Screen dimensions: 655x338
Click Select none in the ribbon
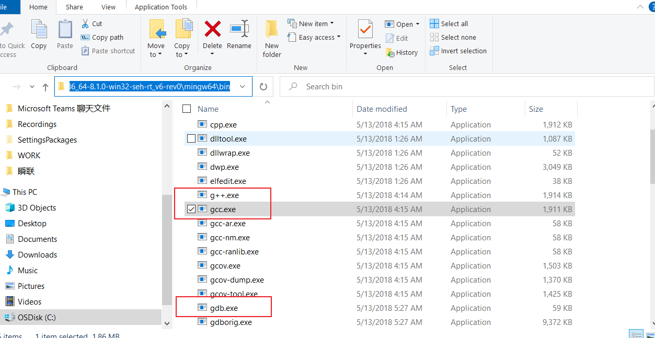coord(453,37)
